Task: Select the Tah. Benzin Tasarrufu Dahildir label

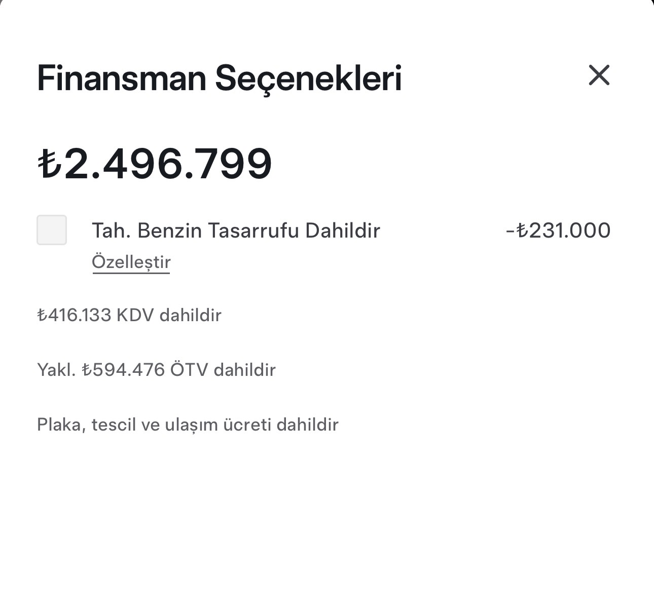Action: 236,231
